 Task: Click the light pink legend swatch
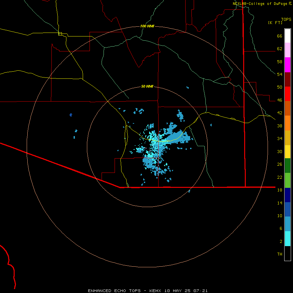tap(287, 50)
